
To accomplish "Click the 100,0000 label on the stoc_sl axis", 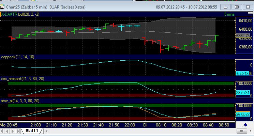I will click(x=244, y=106).
